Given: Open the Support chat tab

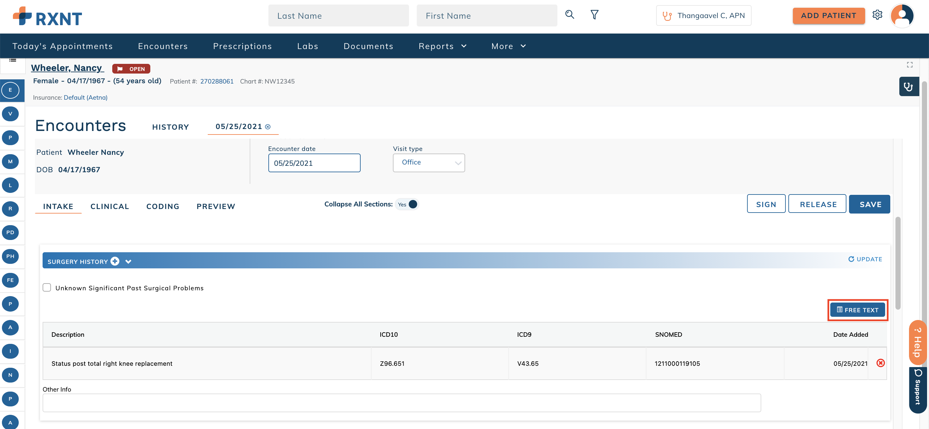Looking at the screenshot, I should [917, 390].
